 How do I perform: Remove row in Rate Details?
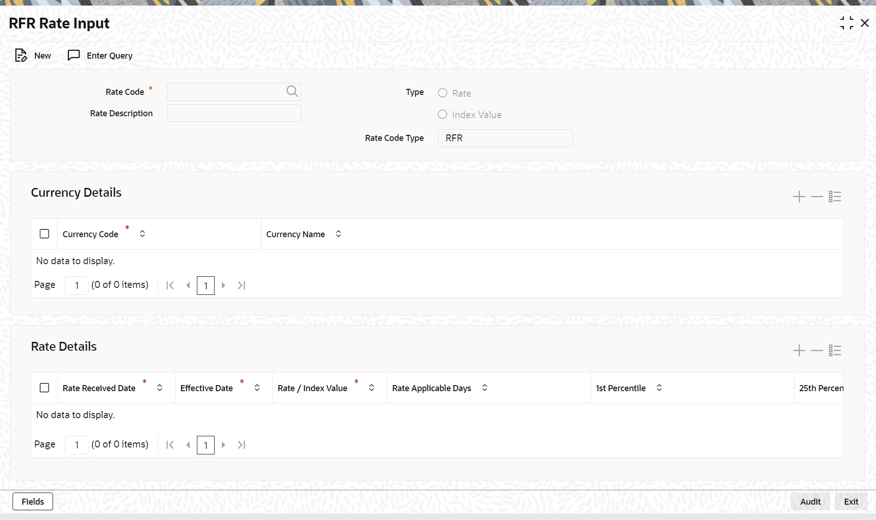(817, 351)
